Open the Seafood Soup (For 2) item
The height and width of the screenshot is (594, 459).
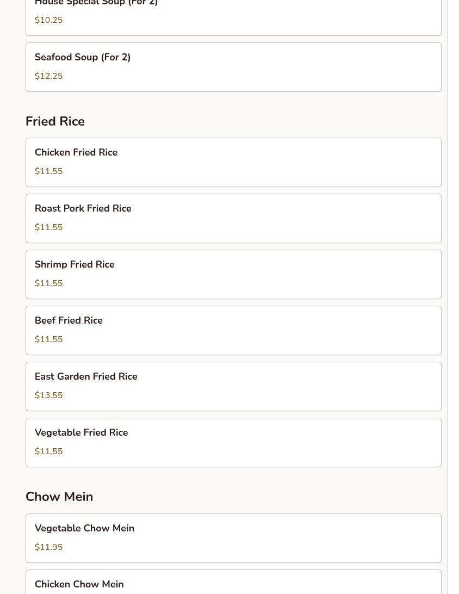pyautogui.click(x=233, y=67)
